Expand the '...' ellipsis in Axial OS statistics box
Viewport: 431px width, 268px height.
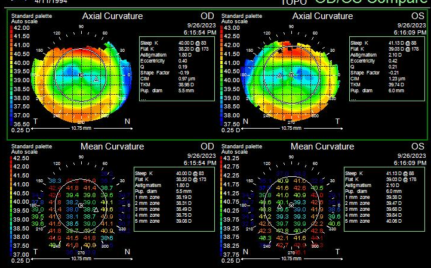tap(353, 98)
